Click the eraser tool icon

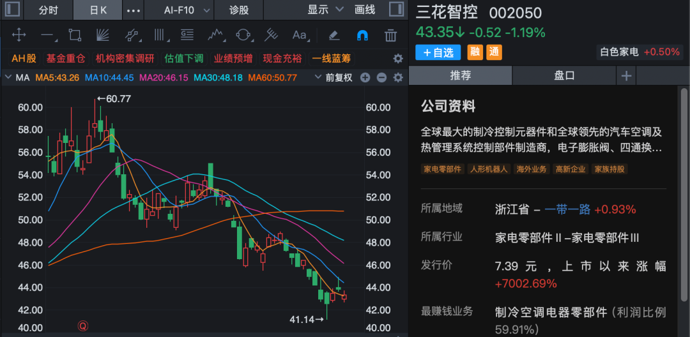333,35
